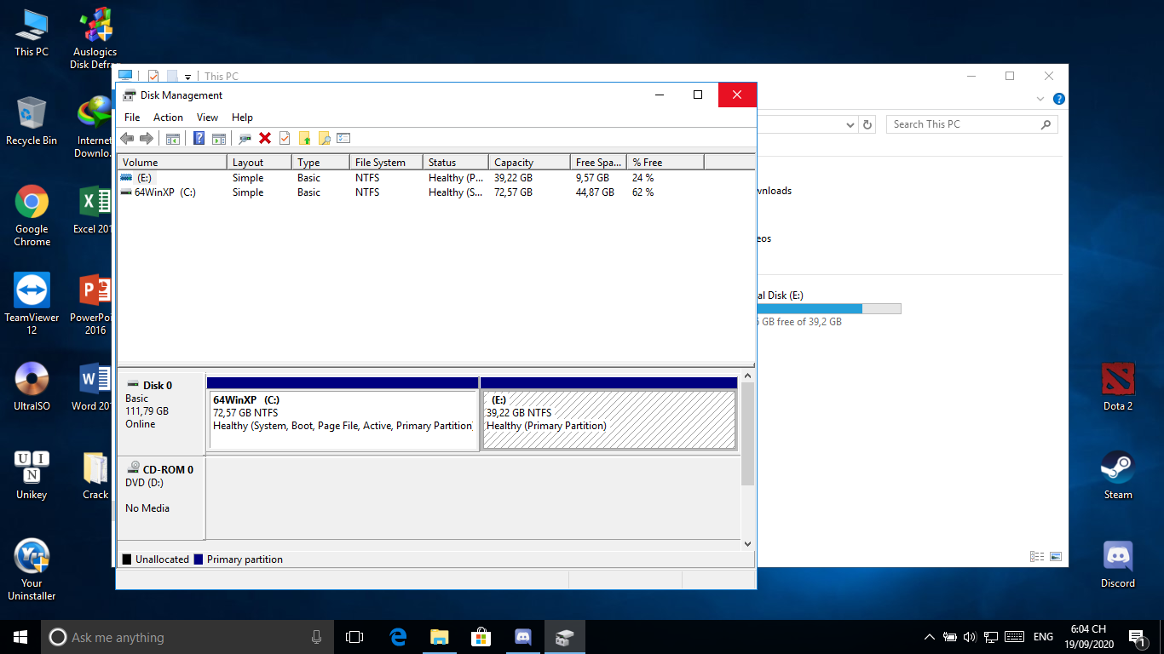This screenshot has width=1164, height=654.
Task: Click the folder with magnifier toolbar icon
Action: 324,138
